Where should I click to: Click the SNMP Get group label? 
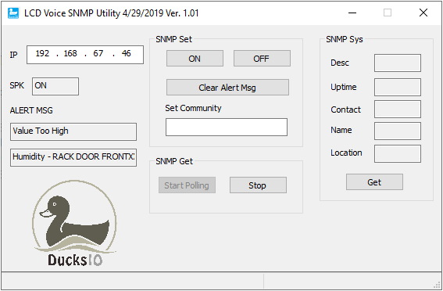tap(174, 161)
